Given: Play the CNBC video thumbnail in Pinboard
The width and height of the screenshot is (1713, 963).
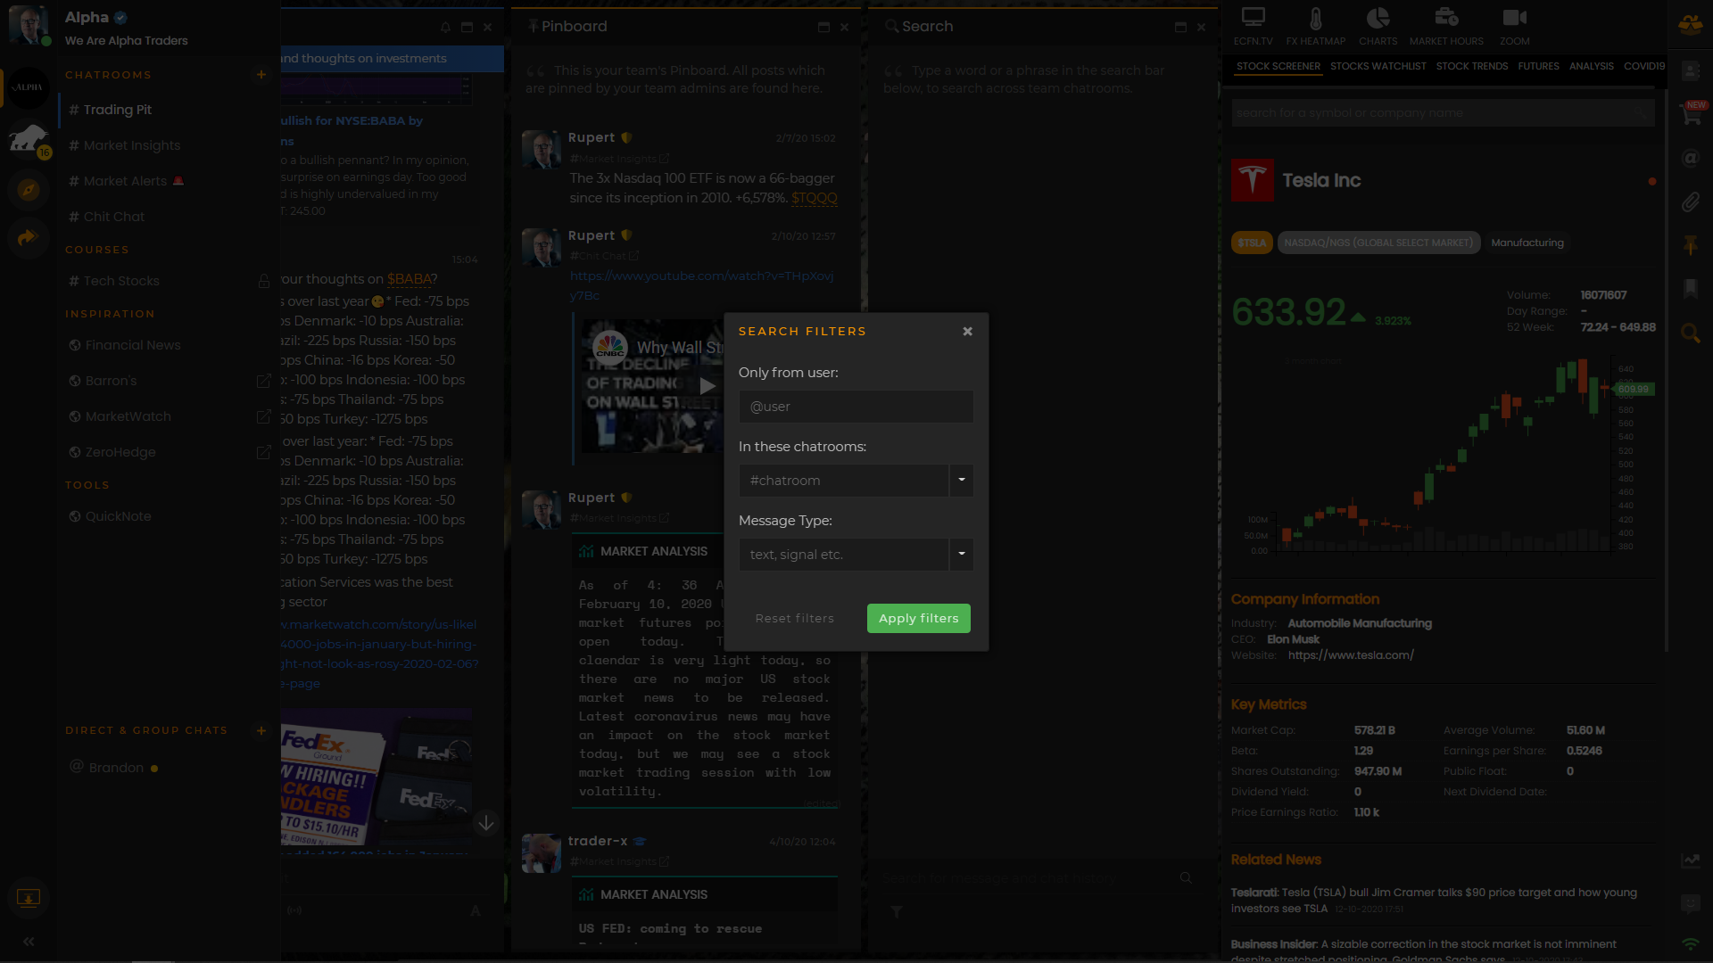Looking at the screenshot, I should (708, 386).
